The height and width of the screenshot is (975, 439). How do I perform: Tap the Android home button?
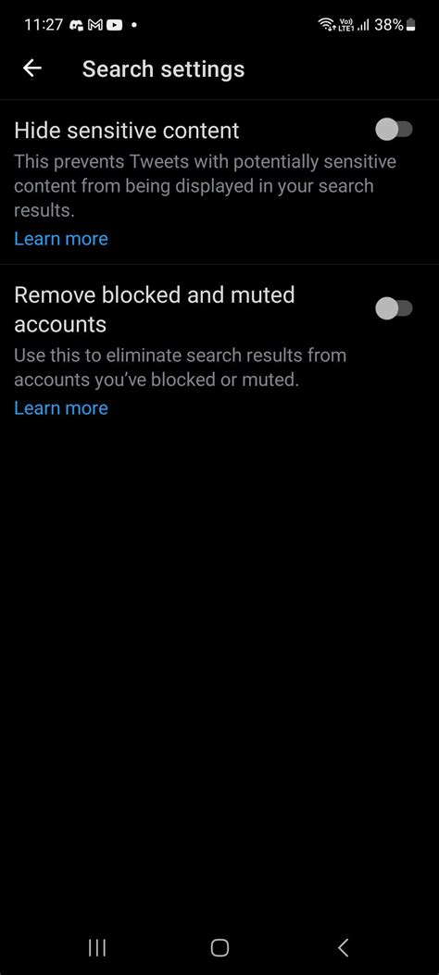coord(219,947)
